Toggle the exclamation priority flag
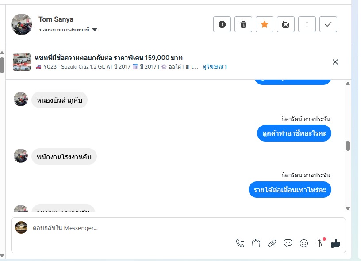The height and width of the screenshot is (261, 361). 307,24
